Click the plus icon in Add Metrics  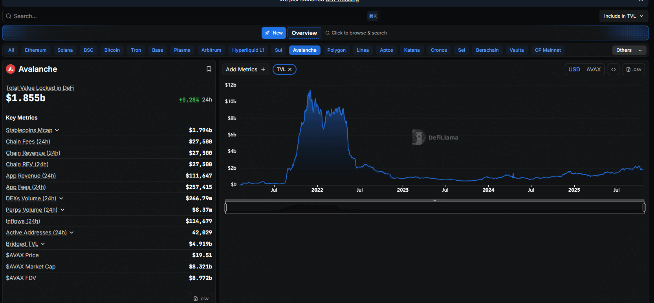pos(263,69)
